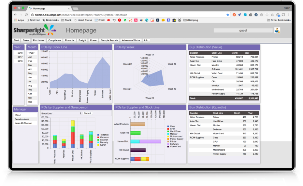Click the Sharperlight logo
This screenshot has width=303, height=186.
point(34,31)
